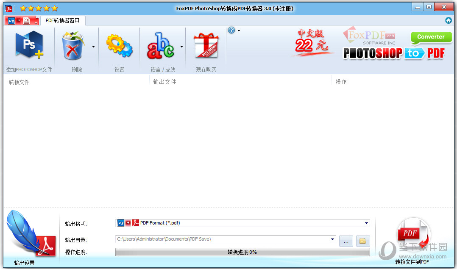Screen dimensions: 457x269
Task: Click the five-star rating in title bar
Action: tap(39, 8)
